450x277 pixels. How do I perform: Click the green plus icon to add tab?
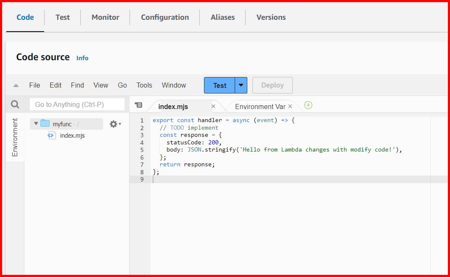[308, 106]
